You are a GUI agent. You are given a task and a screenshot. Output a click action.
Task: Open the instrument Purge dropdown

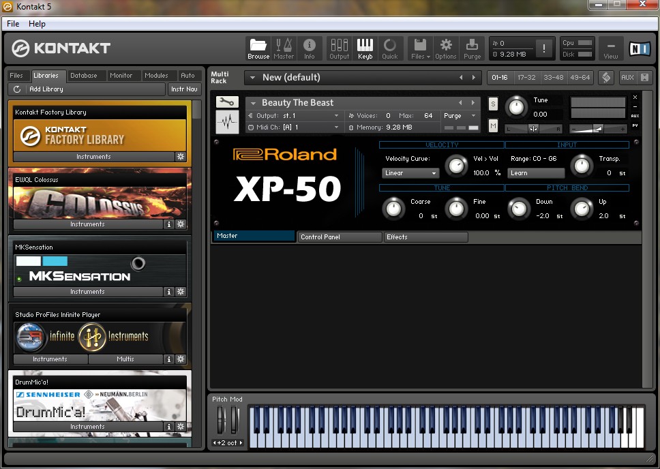[x=473, y=116]
